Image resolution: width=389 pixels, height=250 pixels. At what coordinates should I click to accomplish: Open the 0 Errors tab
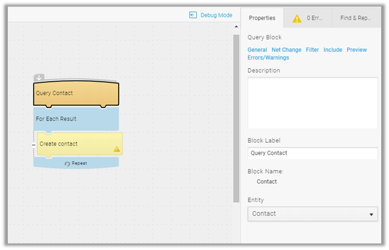coord(308,18)
